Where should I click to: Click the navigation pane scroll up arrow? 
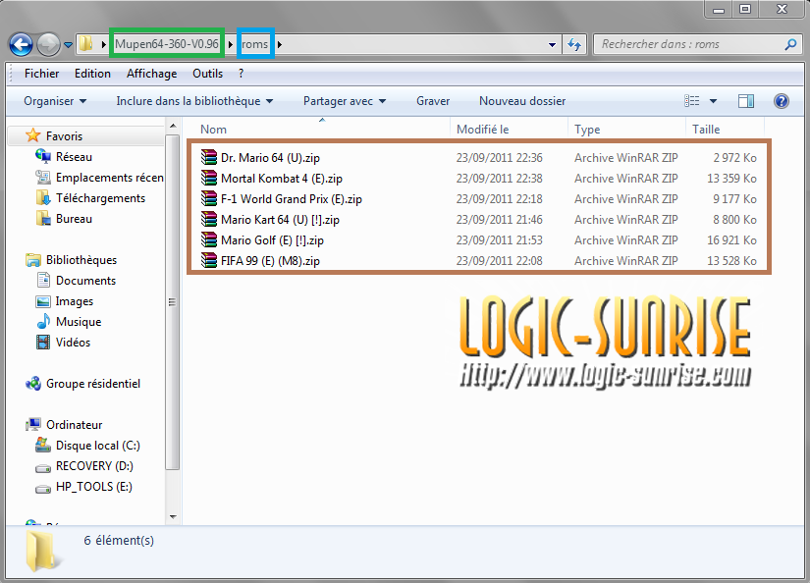tap(173, 126)
